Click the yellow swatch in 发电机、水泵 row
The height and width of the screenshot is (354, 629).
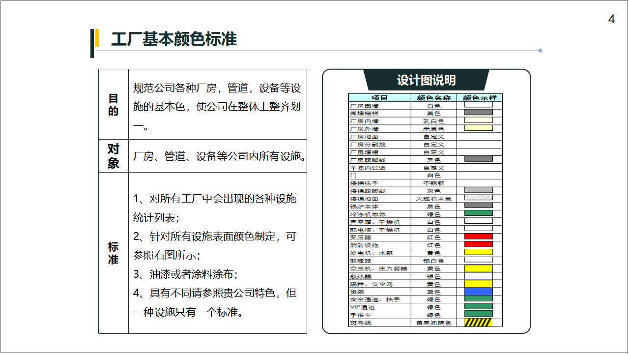pos(478,252)
